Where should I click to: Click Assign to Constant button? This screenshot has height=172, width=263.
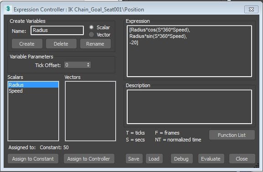(x=33, y=159)
